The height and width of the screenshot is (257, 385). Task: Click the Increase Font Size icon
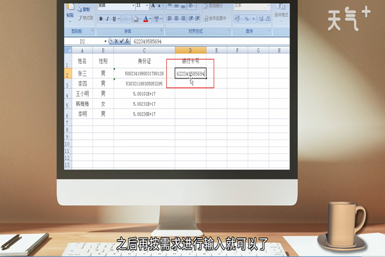click(x=153, y=6)
